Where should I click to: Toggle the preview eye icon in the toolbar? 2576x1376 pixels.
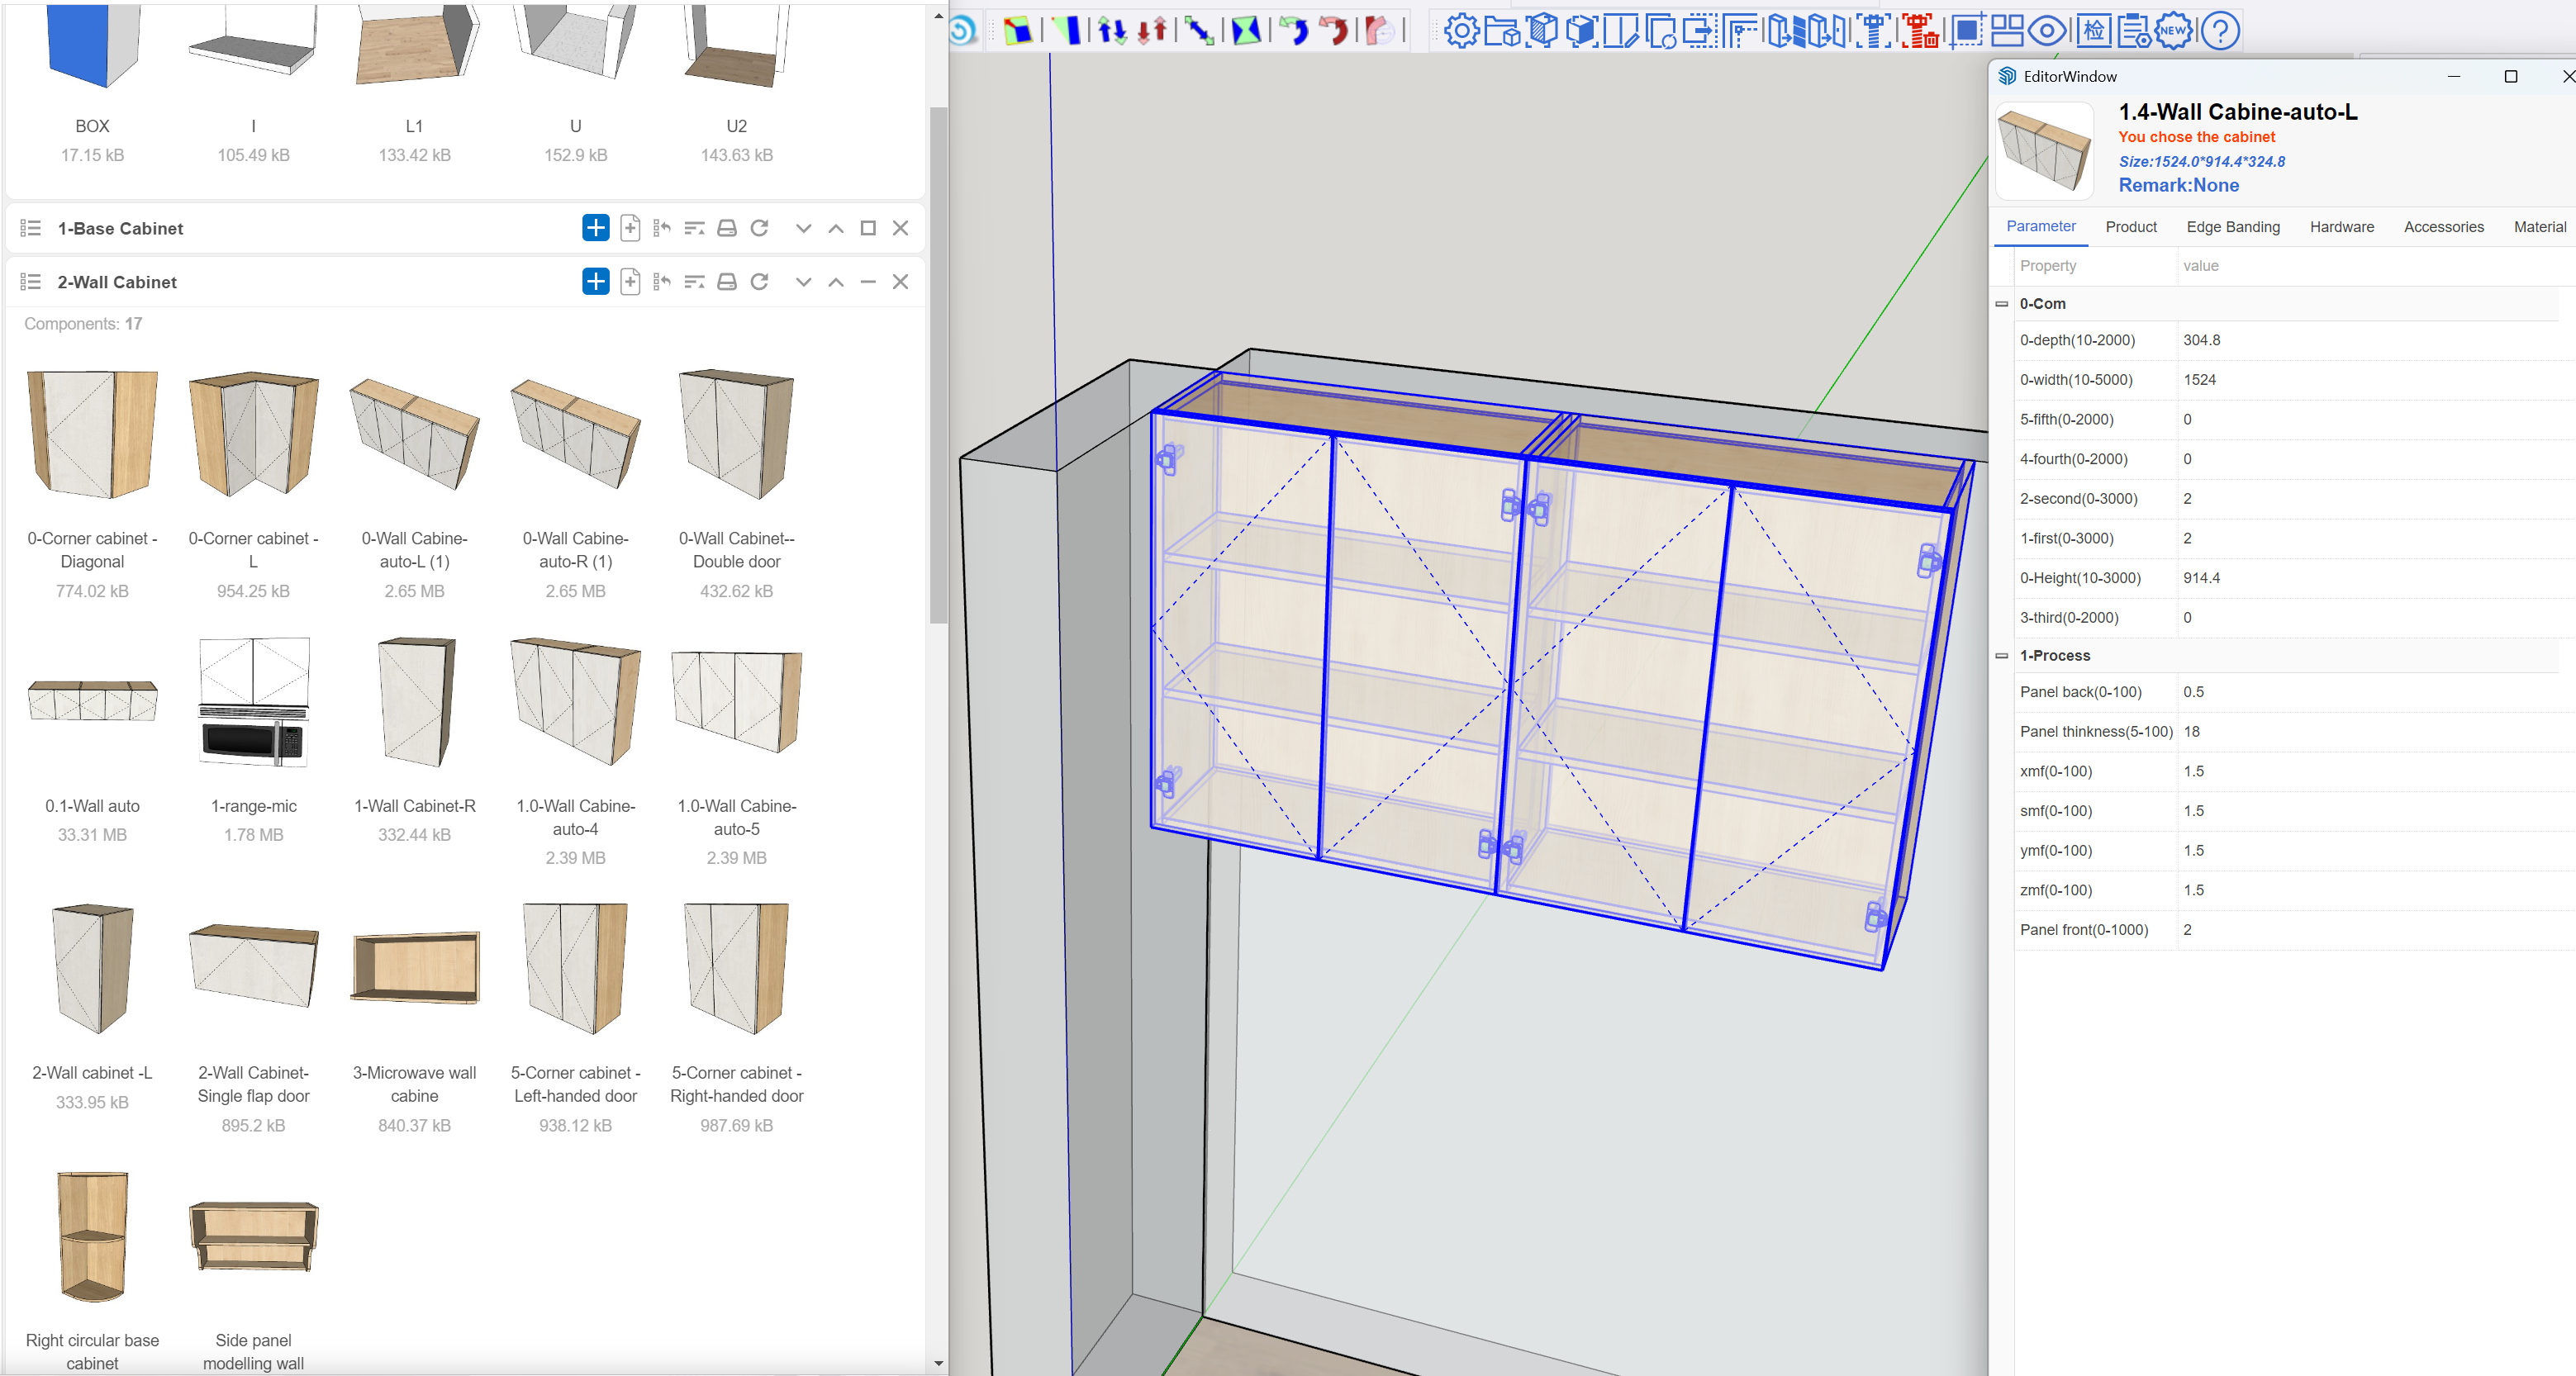pos(2046,31)
